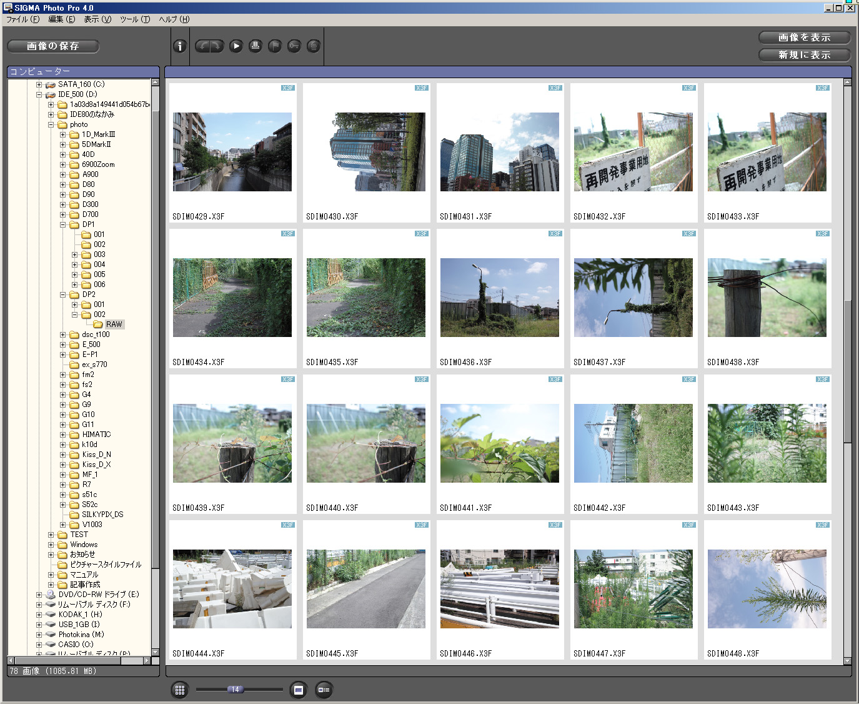Toggle the large preview display mode
The width and height of the screenshot is (859, 704).
pyautogui.click(x=298, y=690)
